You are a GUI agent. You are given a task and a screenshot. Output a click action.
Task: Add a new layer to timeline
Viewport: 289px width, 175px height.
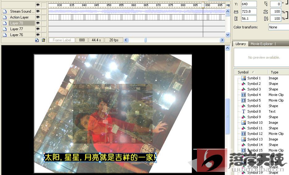click(37, 40)
